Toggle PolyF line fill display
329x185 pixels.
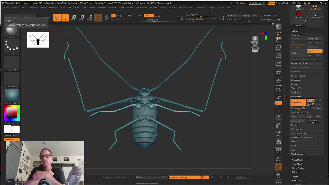pyautogui.click(x=278, y=150)
